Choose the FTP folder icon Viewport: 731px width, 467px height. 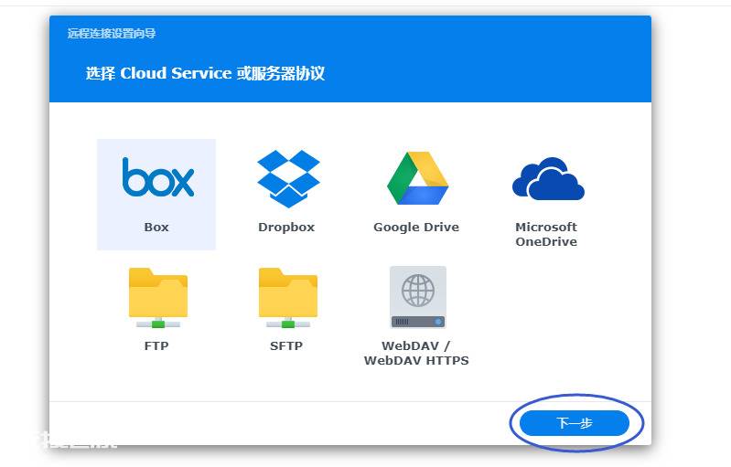(158, 298)
